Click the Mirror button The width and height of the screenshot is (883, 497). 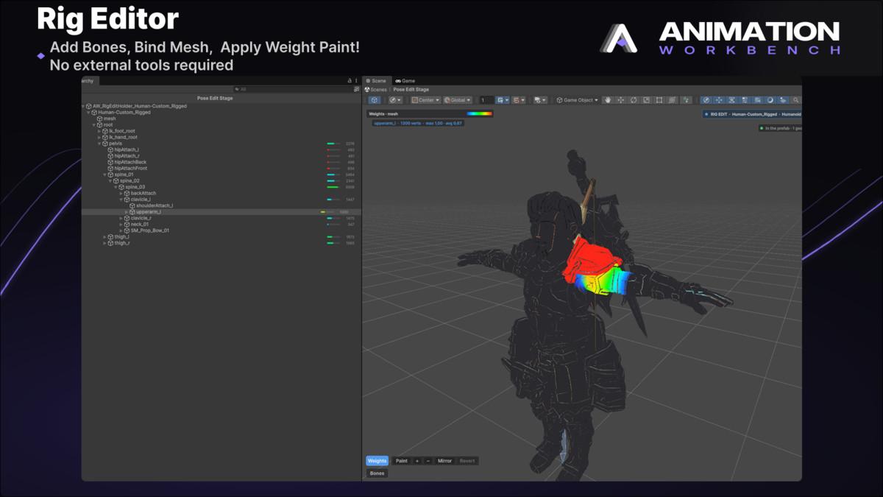click(444, 461)
